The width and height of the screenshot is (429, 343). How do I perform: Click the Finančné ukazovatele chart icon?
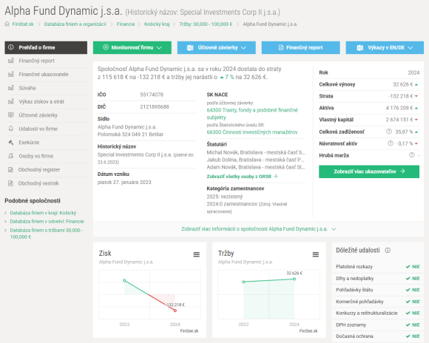tap(10, 75)
